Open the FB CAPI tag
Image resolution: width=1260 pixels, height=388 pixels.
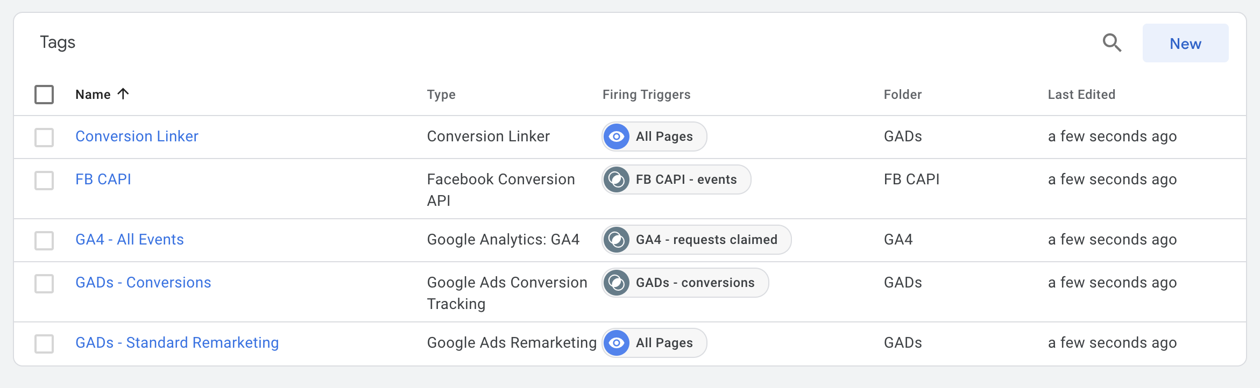tap(103, 179)
